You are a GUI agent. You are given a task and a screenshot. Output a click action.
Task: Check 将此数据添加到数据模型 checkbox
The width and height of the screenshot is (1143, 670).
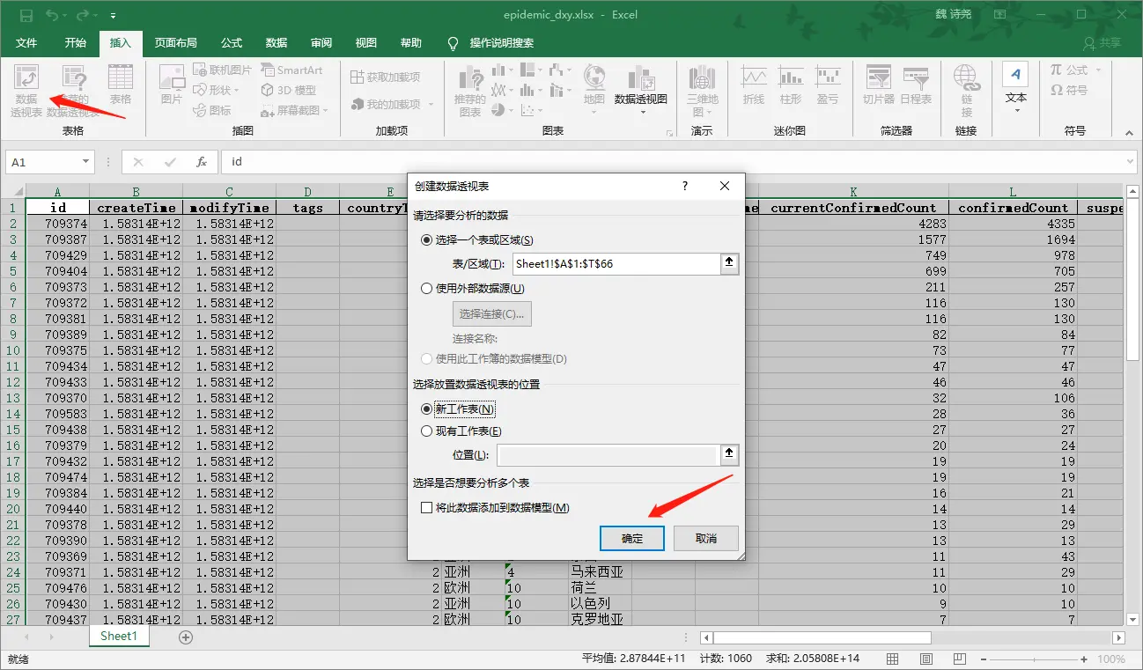[427, 508]
